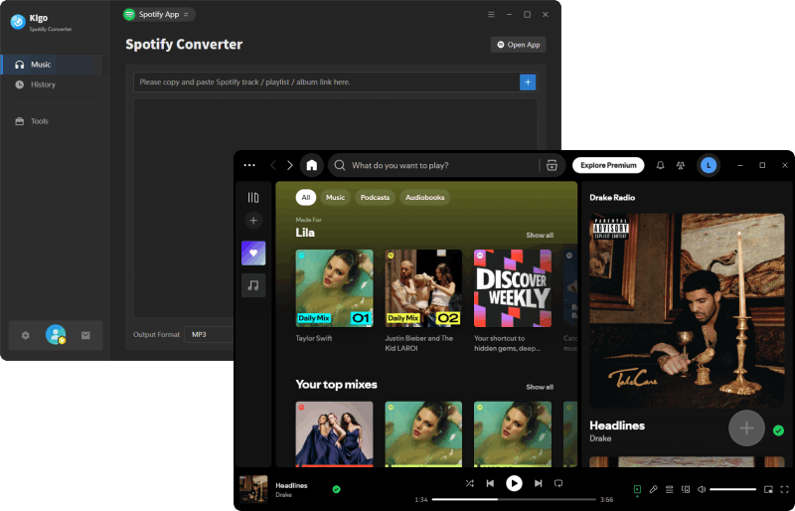795x511 pixels.
Task: Open Spotify profile avatar L
Action: 709,165
